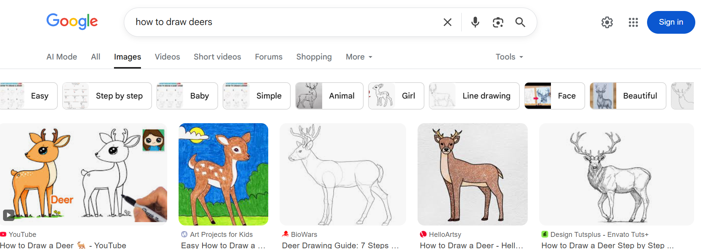The width and height of the screenshot is (701, 249).
Task: Open "How to Draw a Deer - YouTube" link
Action: tap(63, 245)
